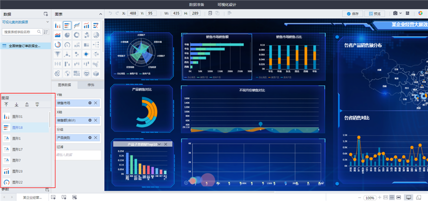The height and width of the screenshot is (201, 428).
Task: Click the 保存 save button
Action: [x=352, y=14]
